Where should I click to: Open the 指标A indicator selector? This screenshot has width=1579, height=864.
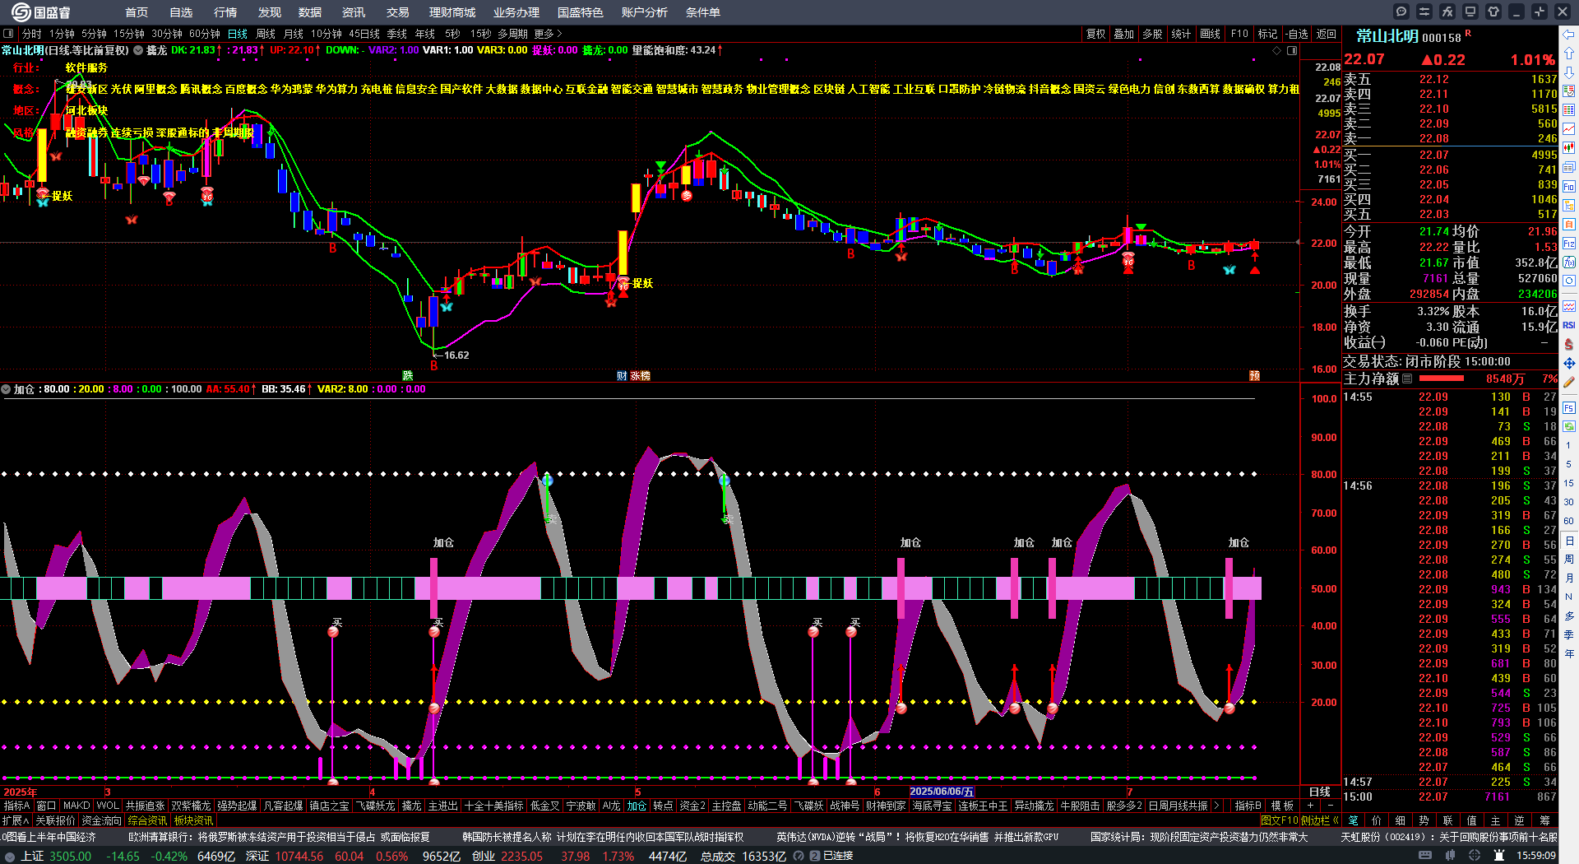coord(16,806)
